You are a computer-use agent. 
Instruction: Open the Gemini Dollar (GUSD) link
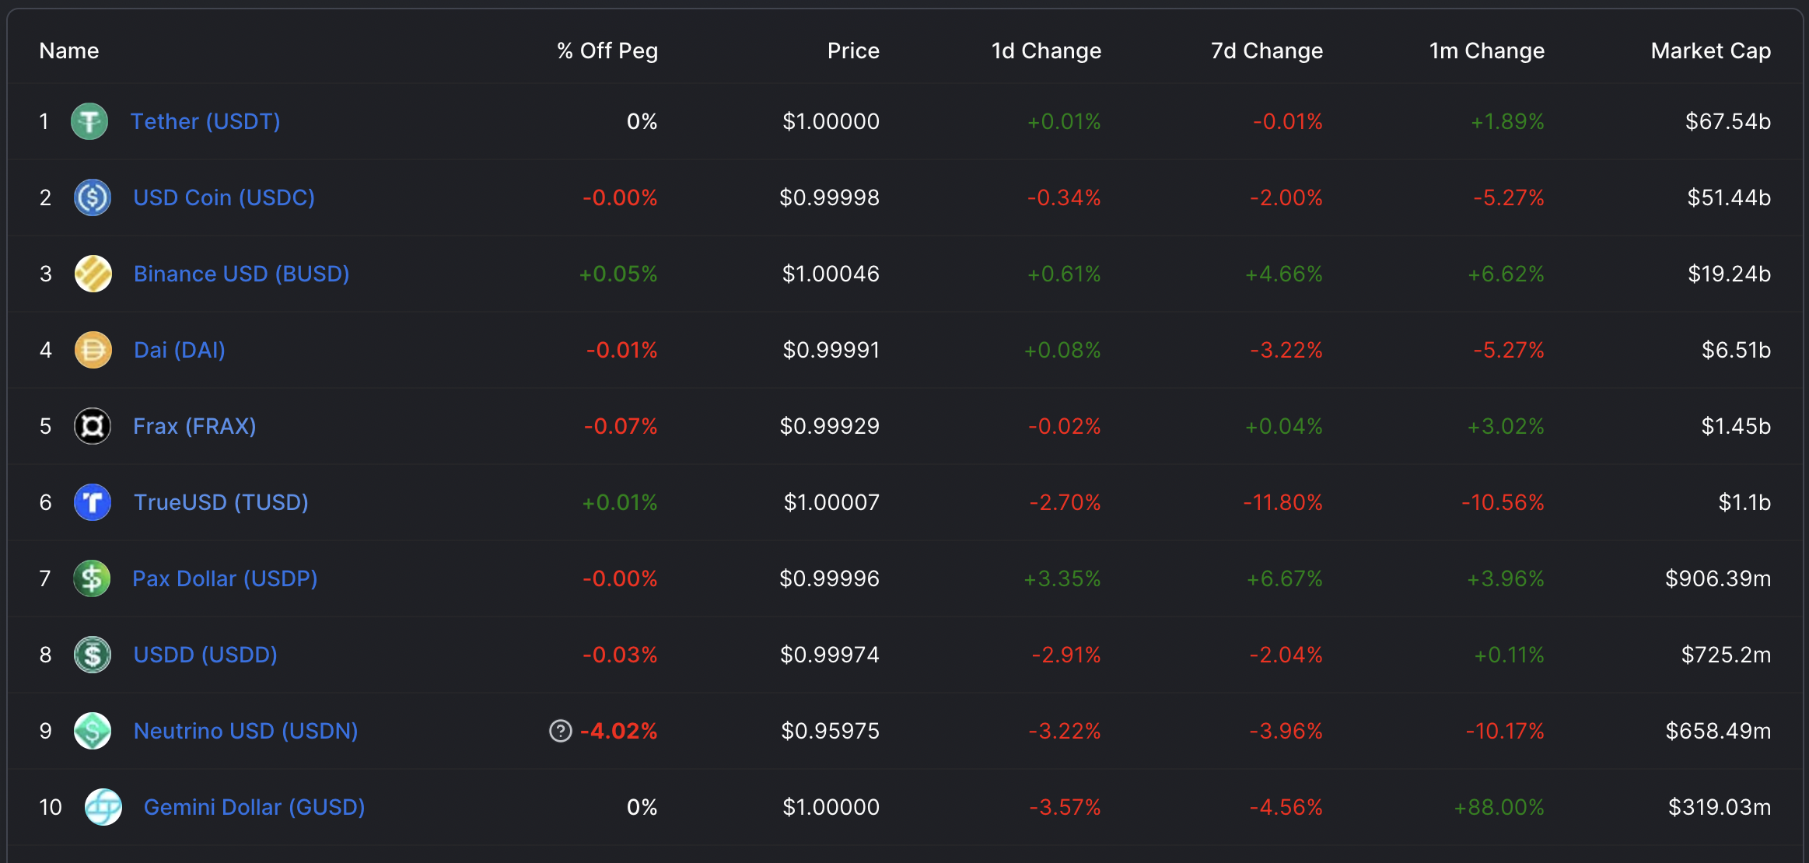254,807
